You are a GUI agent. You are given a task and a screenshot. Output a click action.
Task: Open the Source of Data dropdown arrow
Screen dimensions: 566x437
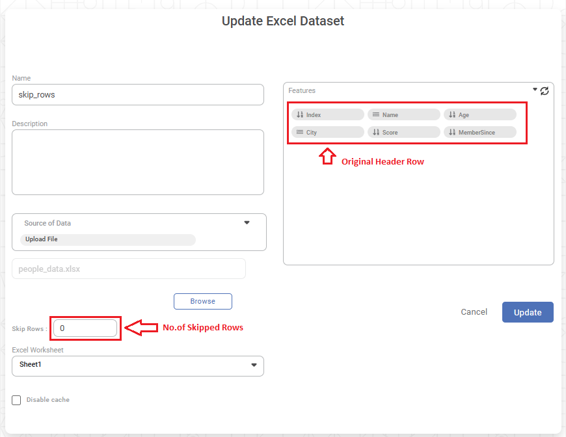pos(247,222)
